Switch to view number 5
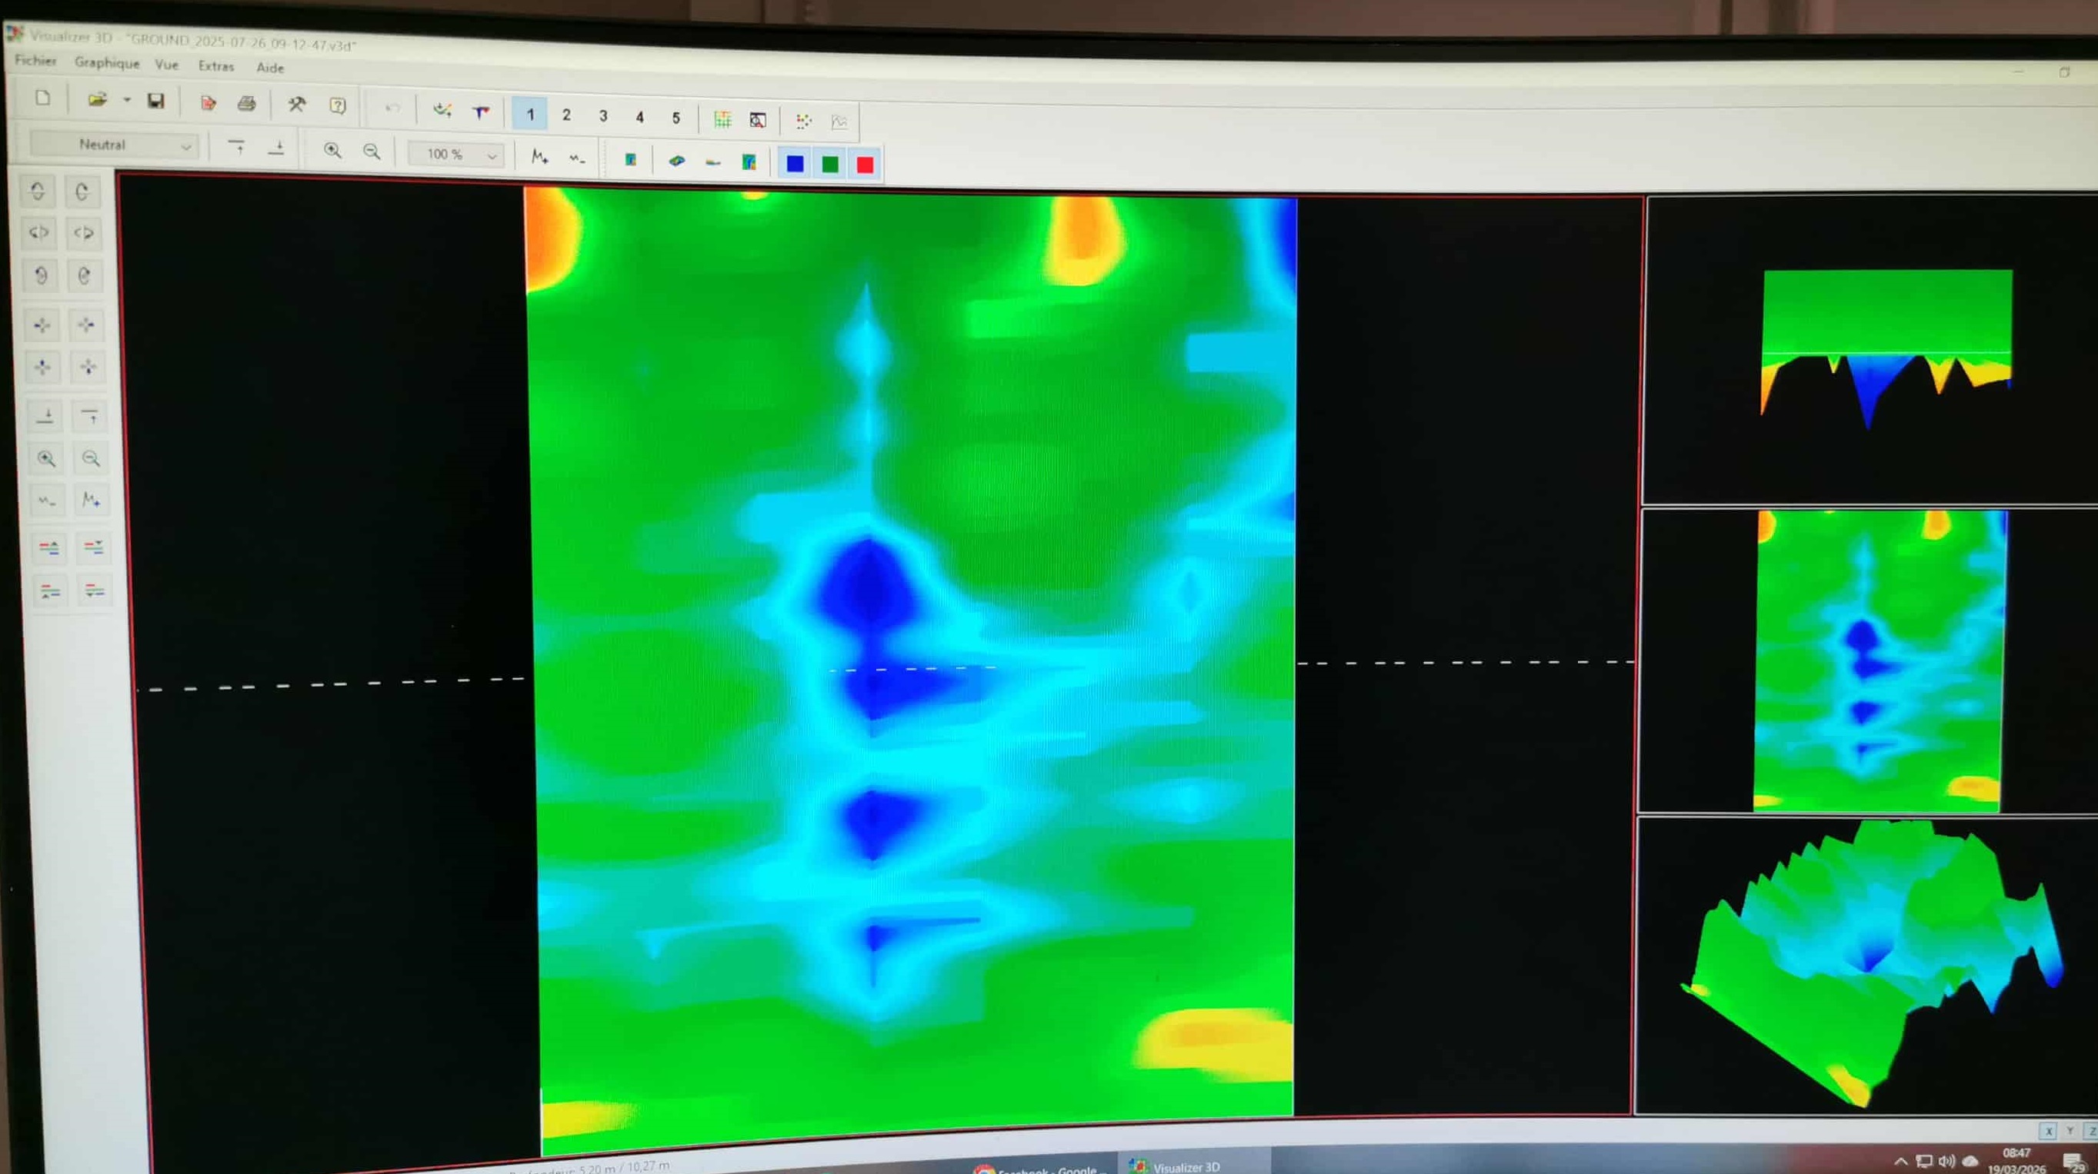 pos(676,117)
